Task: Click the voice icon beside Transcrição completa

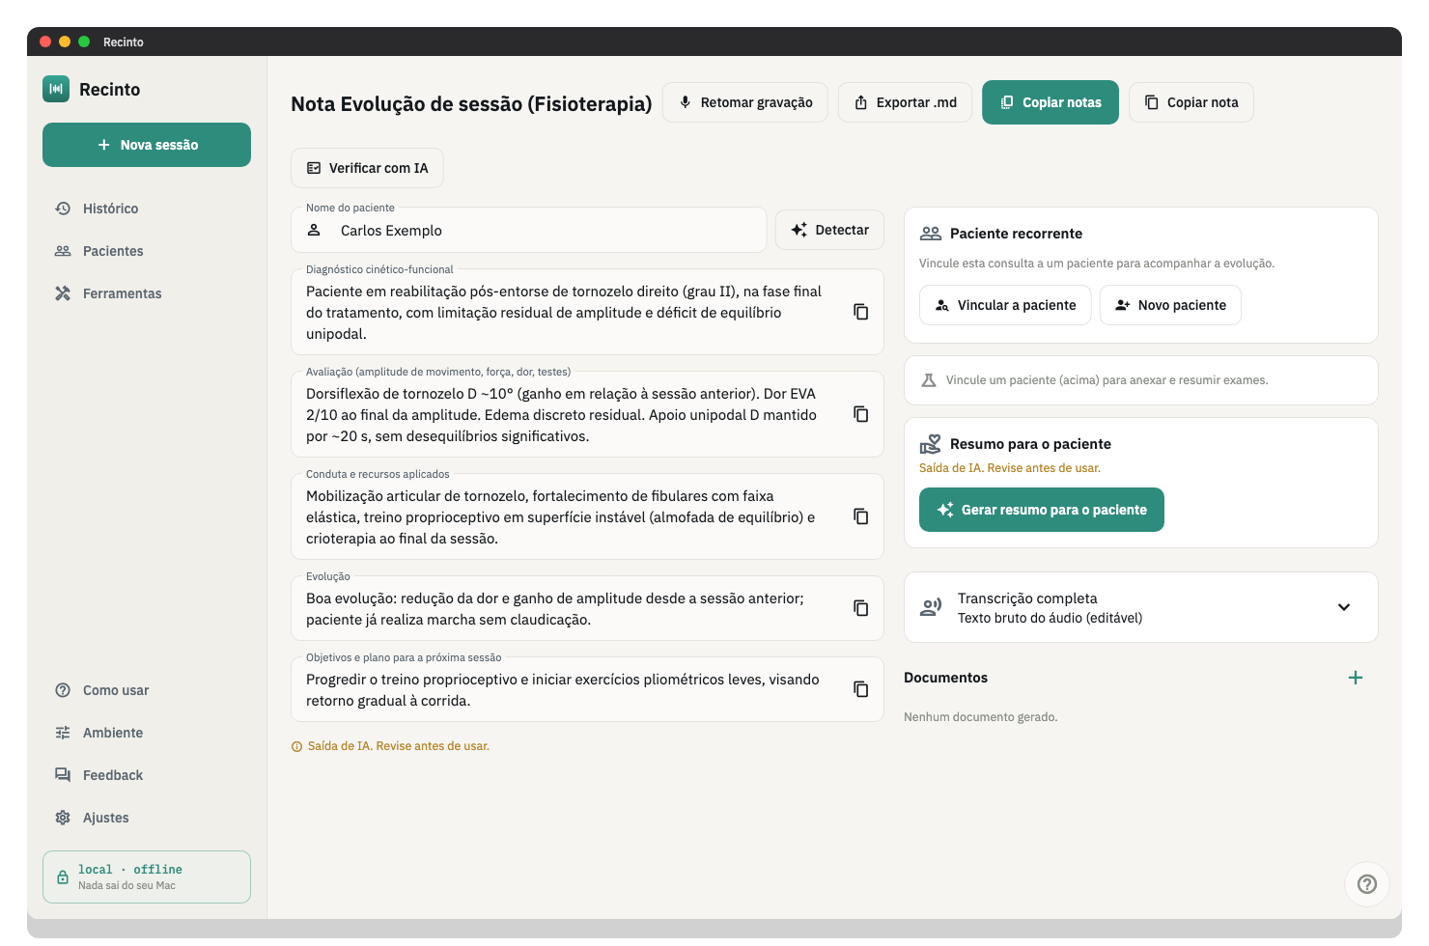Action: 931,607
